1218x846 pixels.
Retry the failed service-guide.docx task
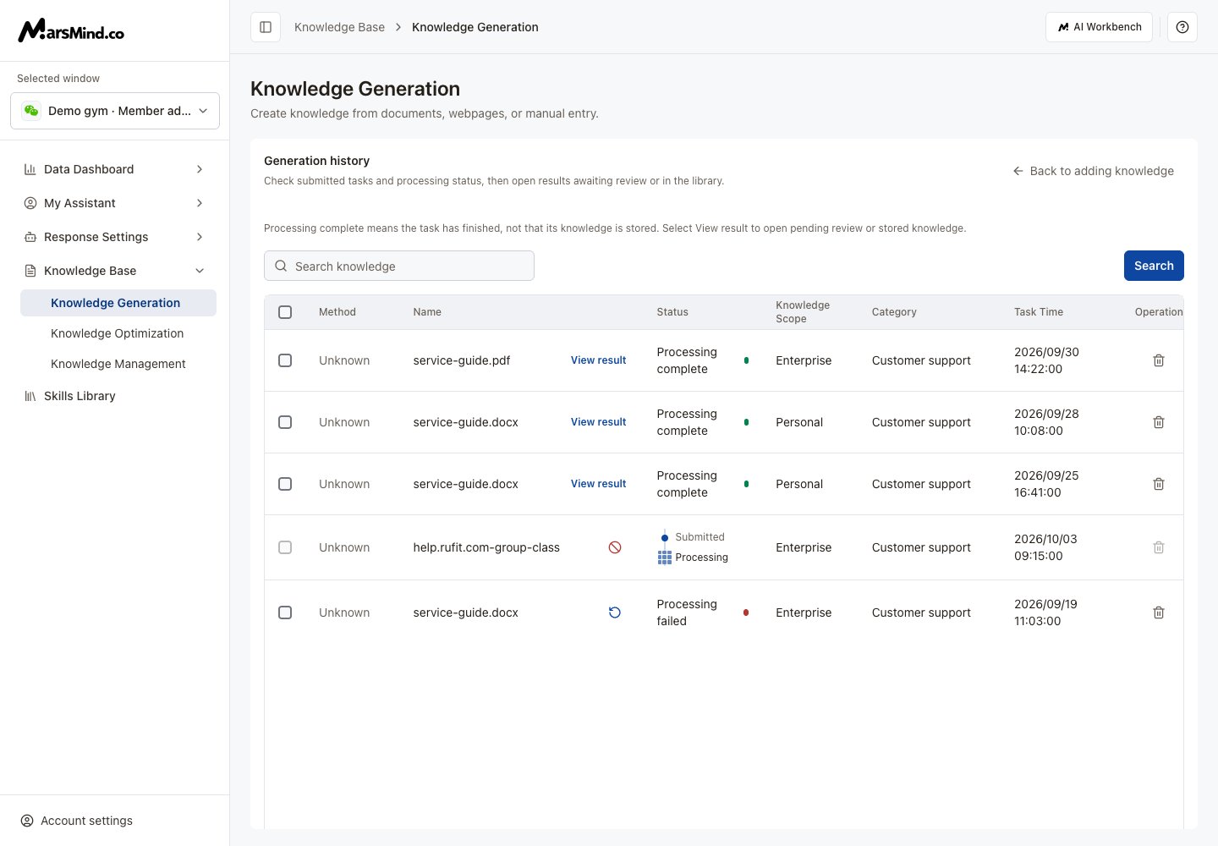coord(615,613)
